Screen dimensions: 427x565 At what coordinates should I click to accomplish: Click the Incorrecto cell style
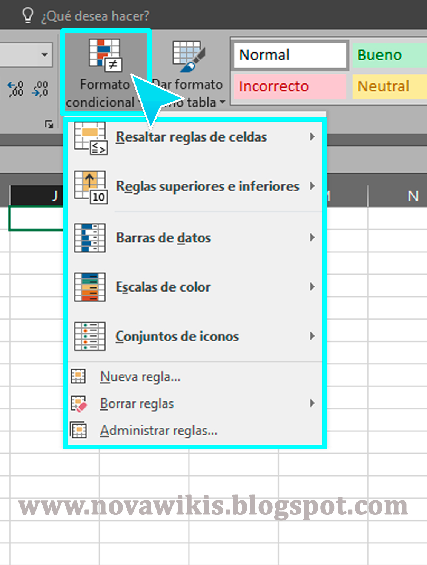pyautogui.click(x=289, y=86)
